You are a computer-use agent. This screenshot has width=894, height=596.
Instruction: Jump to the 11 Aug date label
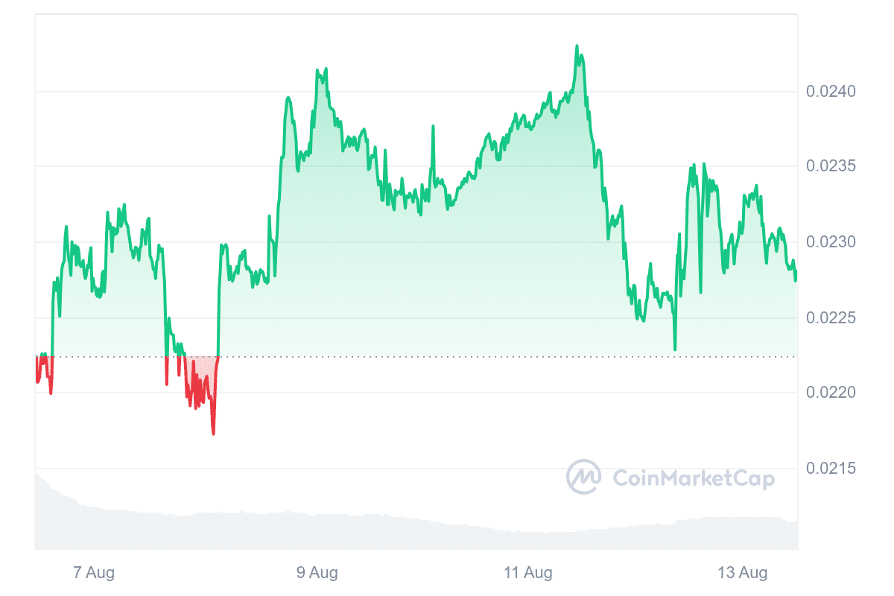[x=528, y=573]
